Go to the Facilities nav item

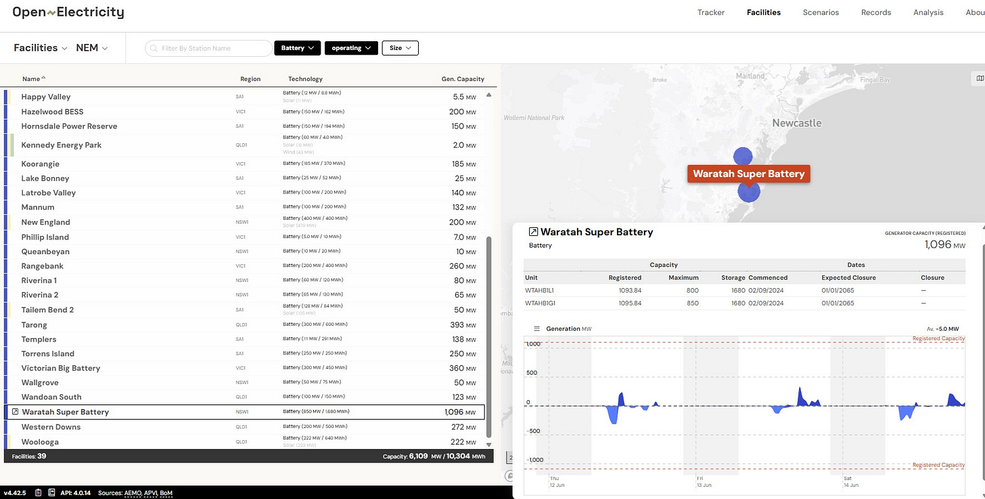[x=764, y=12]
